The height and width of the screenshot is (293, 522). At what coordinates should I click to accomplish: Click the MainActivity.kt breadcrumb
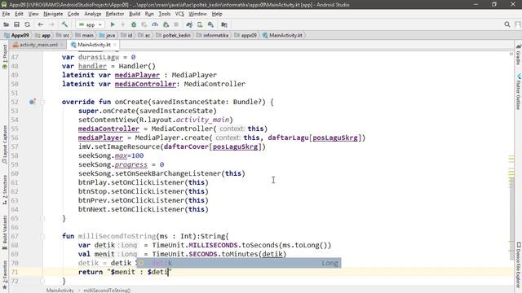[x=283, y=35]
